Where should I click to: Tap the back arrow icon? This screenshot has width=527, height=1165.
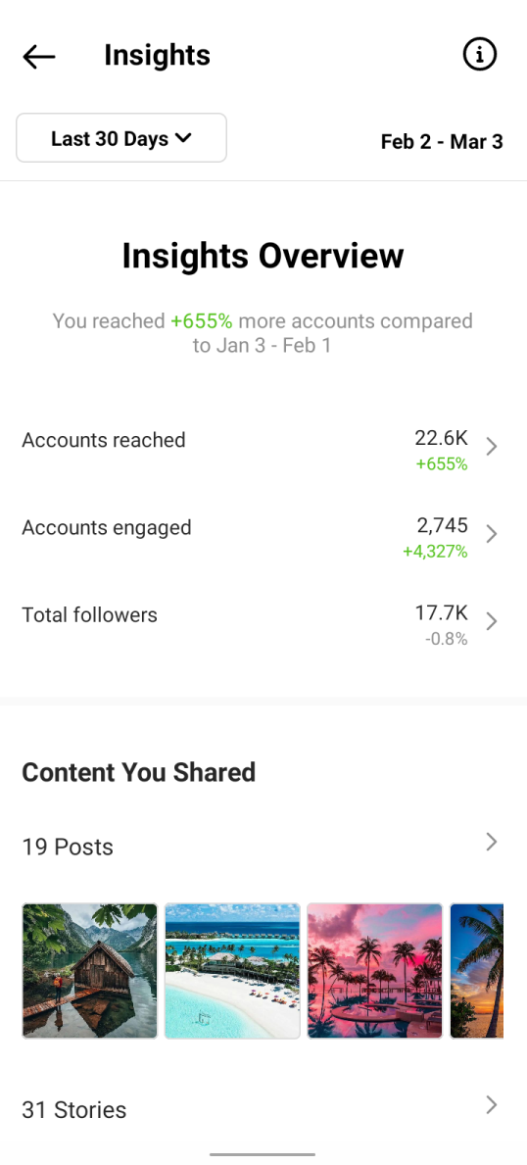pyautogui.click(x=38, y=57)
